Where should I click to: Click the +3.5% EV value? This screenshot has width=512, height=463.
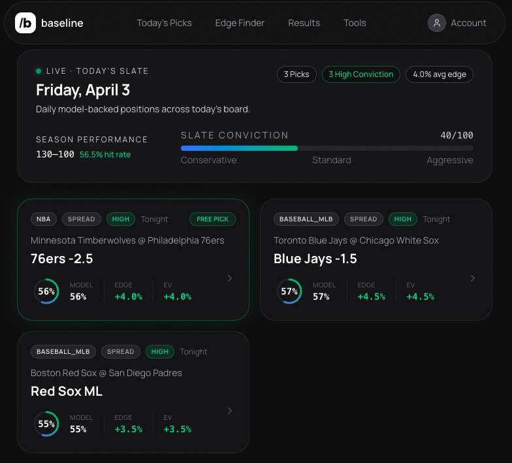pos(178,429)
